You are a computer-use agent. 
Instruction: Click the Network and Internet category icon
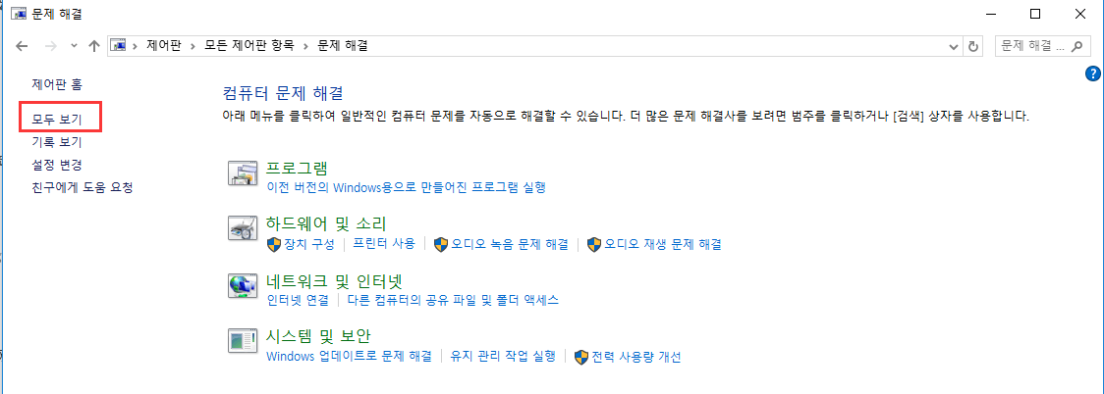242,285
